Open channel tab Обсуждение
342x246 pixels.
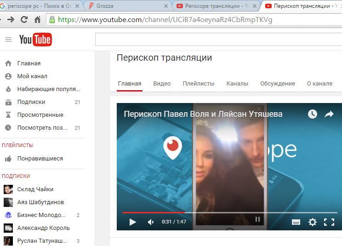pyautogui.click(x=278, y=84)
